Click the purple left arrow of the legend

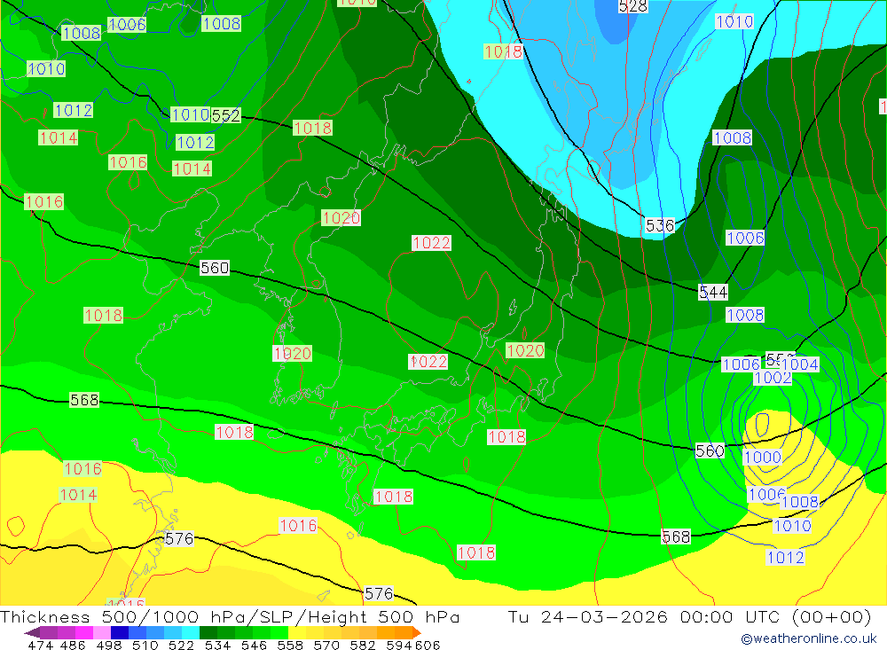point(32,632)
